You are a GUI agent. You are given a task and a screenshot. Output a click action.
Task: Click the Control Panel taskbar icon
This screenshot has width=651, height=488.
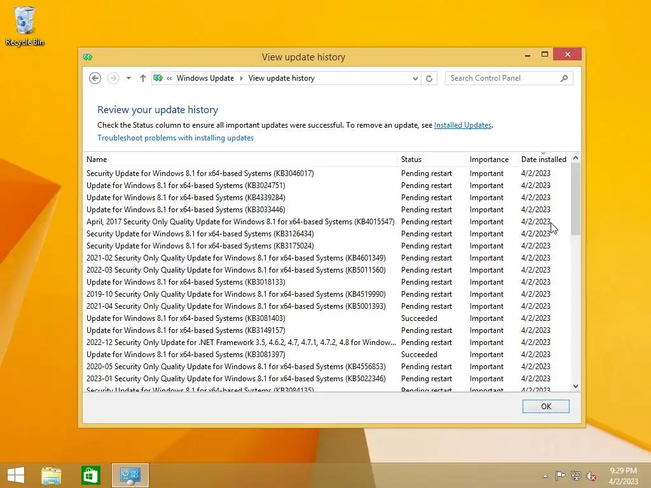(x=130, y=475)
